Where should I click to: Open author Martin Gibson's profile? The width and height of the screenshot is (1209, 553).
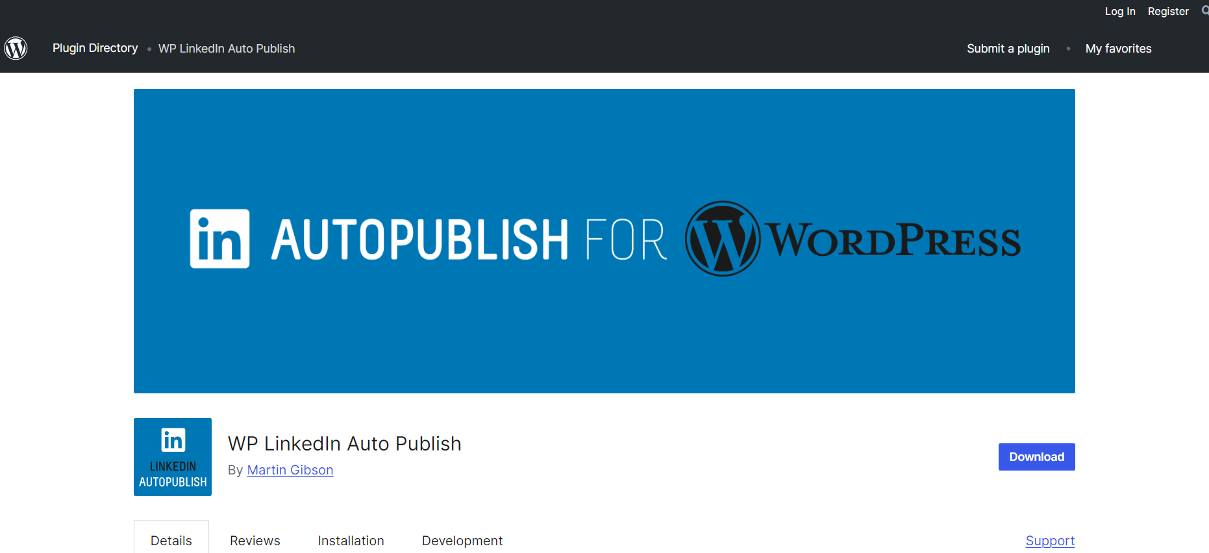[x=290, y=470]
